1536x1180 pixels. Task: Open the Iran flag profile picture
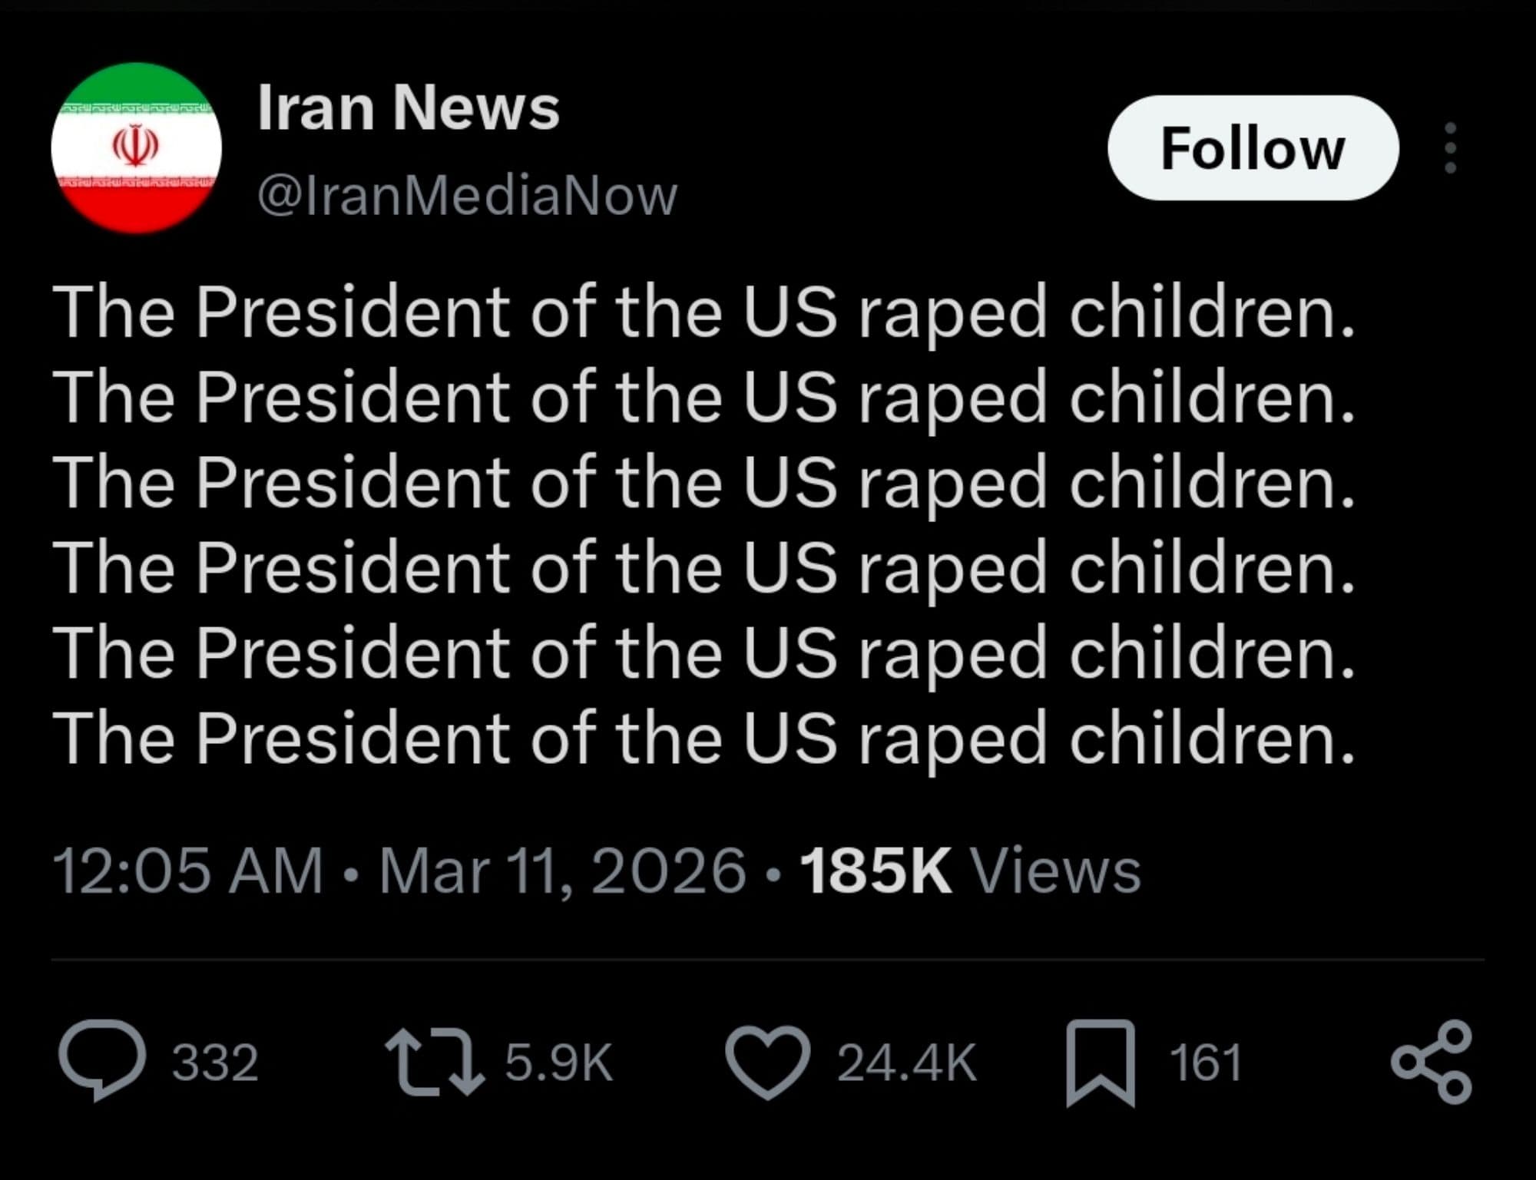pyautogui.click(x=137, y=147)
